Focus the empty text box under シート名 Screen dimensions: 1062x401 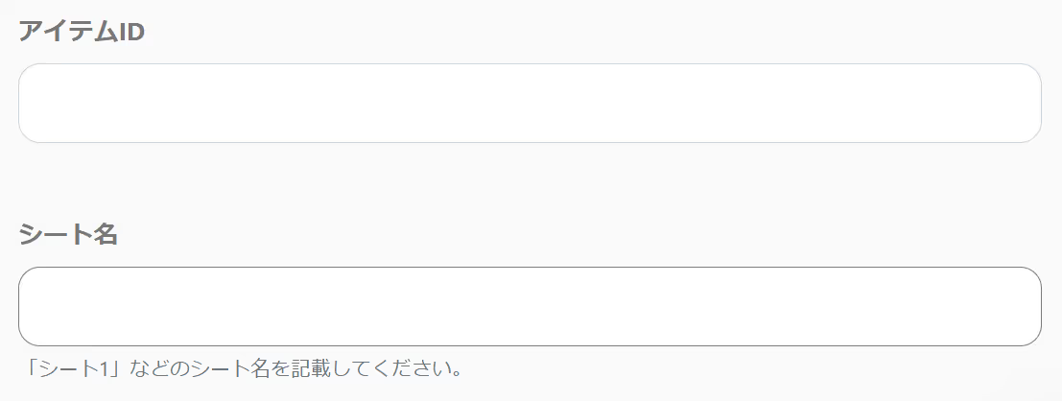[530, 306]
